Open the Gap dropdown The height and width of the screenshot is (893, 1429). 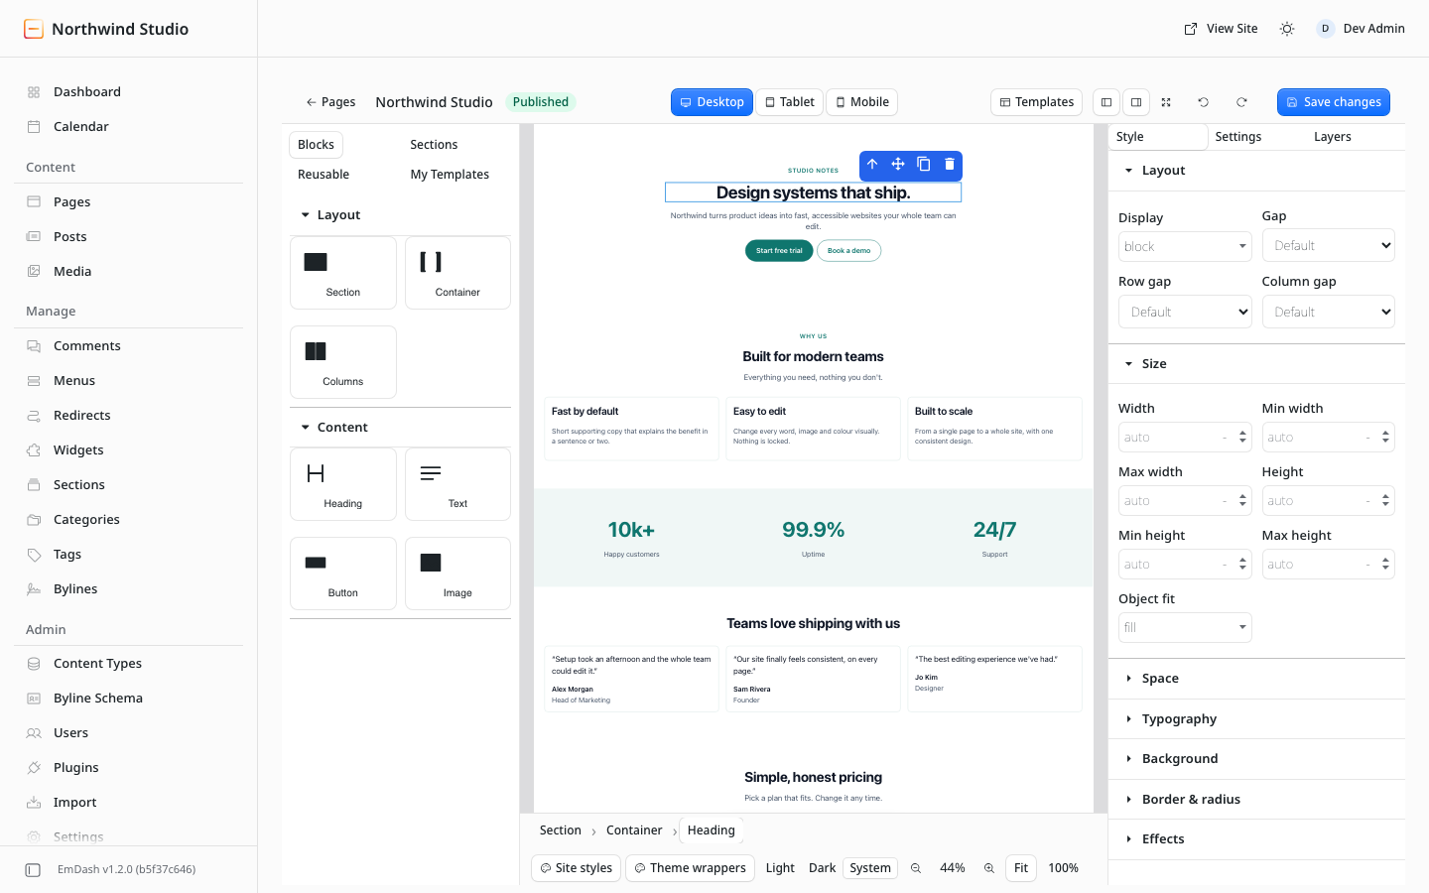pos(1329,246)
